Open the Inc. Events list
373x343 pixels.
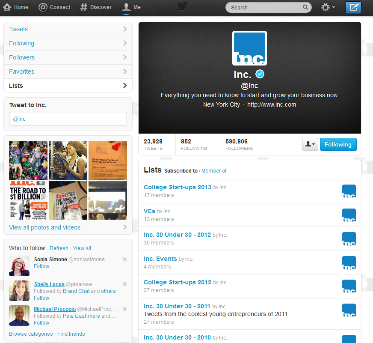[x=160, y=259]
